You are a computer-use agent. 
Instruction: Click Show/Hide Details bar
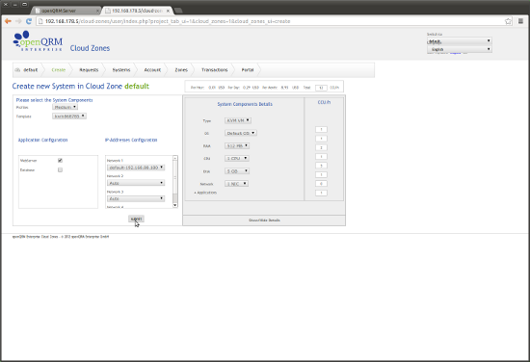[x=264, y=220]
